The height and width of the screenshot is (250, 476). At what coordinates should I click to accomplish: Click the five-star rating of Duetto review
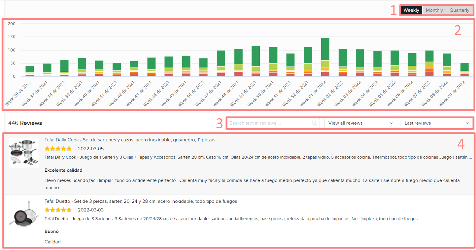(58, 210)
